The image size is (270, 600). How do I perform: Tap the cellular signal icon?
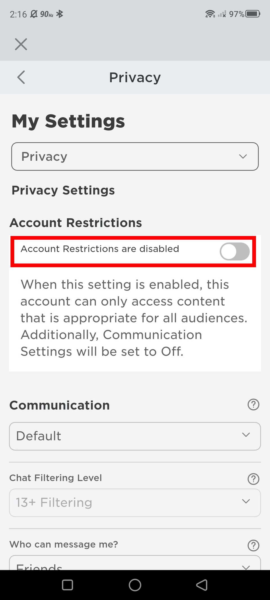pyautogui.click(x=222, y=14)
